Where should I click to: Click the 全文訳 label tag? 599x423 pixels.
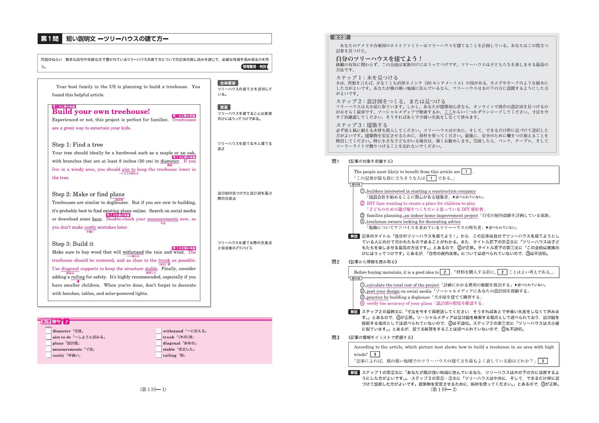point(340,37)
